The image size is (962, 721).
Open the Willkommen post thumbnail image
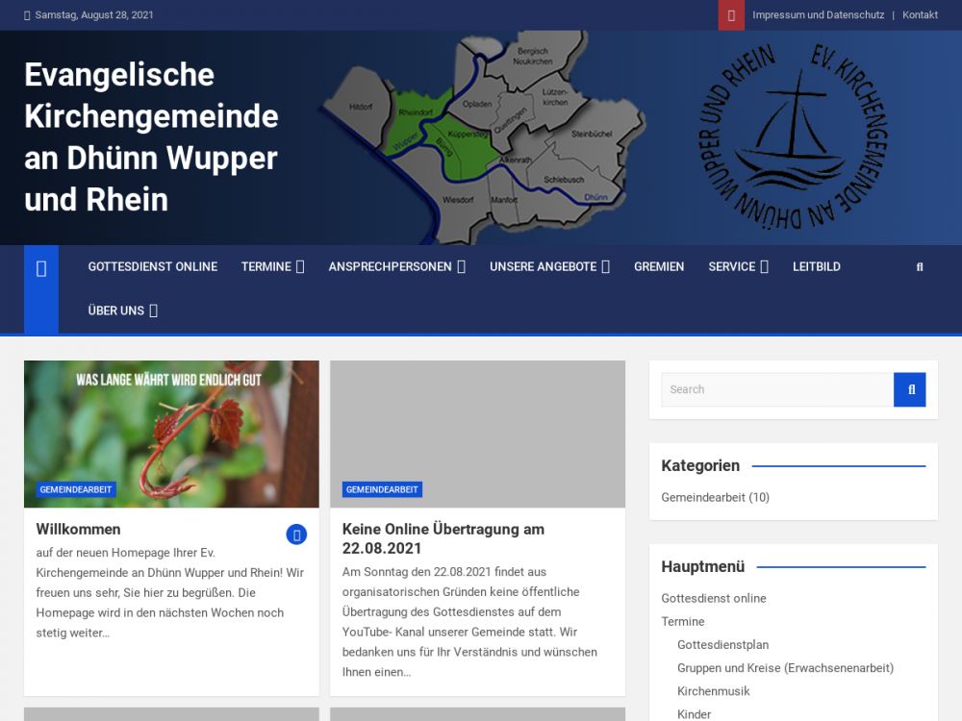[x=171, y=434]
